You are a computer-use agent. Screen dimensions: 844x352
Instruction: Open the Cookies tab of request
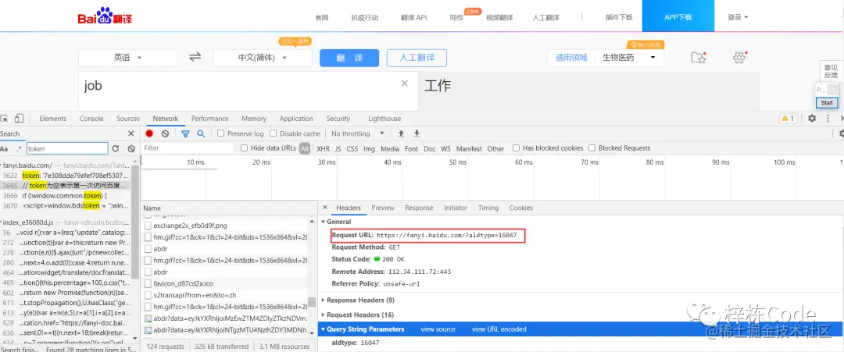521,208
